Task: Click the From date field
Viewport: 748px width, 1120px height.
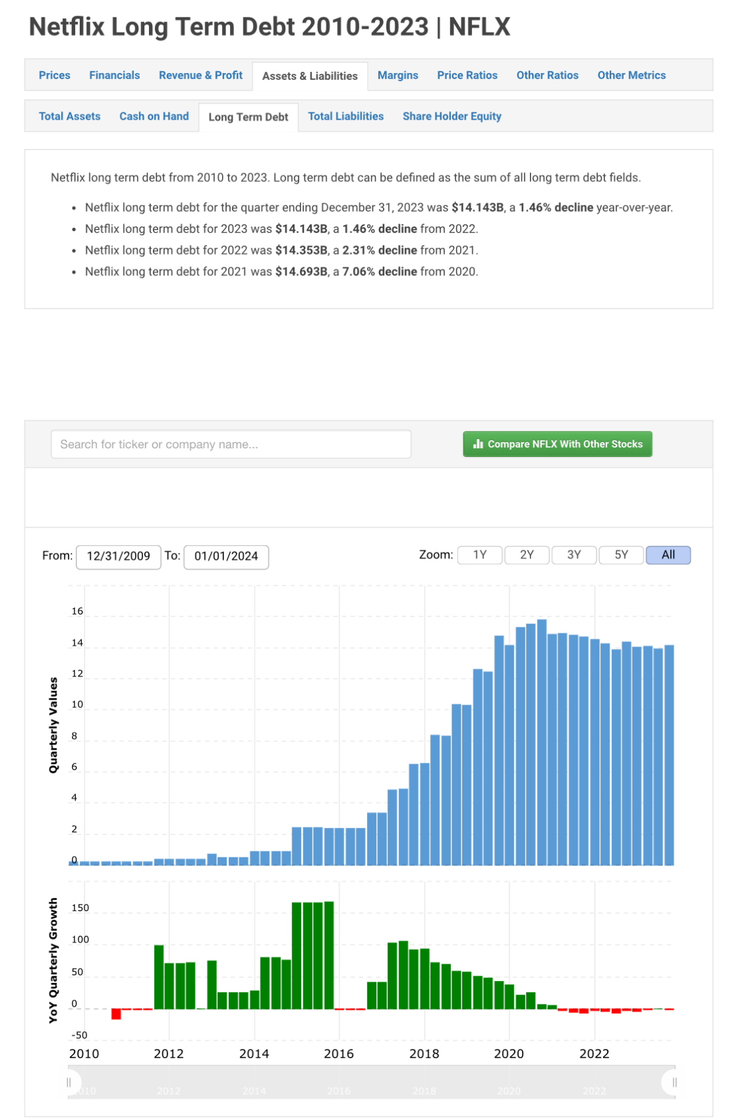Action: coord(118,557)
